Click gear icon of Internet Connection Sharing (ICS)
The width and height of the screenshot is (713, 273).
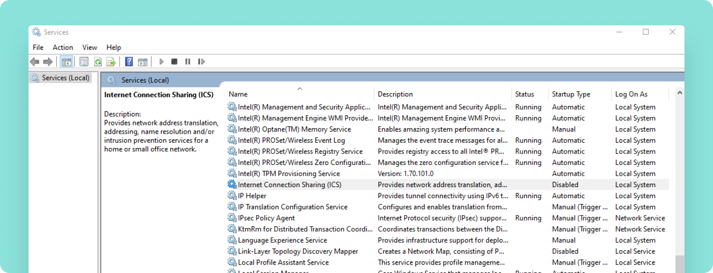(x=232, y=184)
